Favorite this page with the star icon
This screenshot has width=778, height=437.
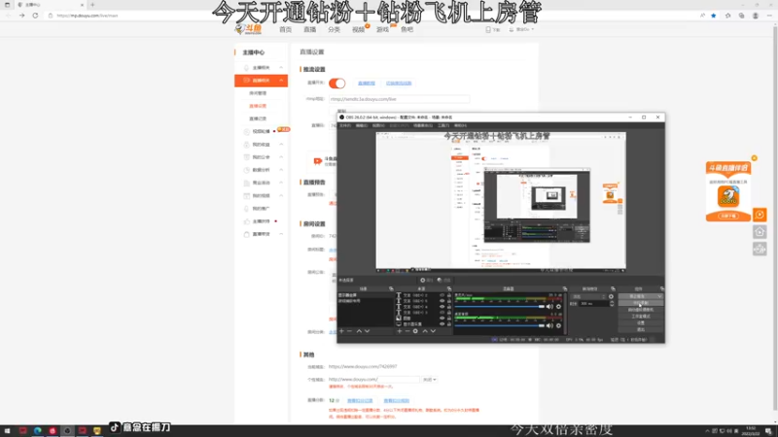714,16
